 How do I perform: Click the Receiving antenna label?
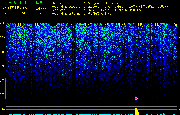[x=66, y=14]
